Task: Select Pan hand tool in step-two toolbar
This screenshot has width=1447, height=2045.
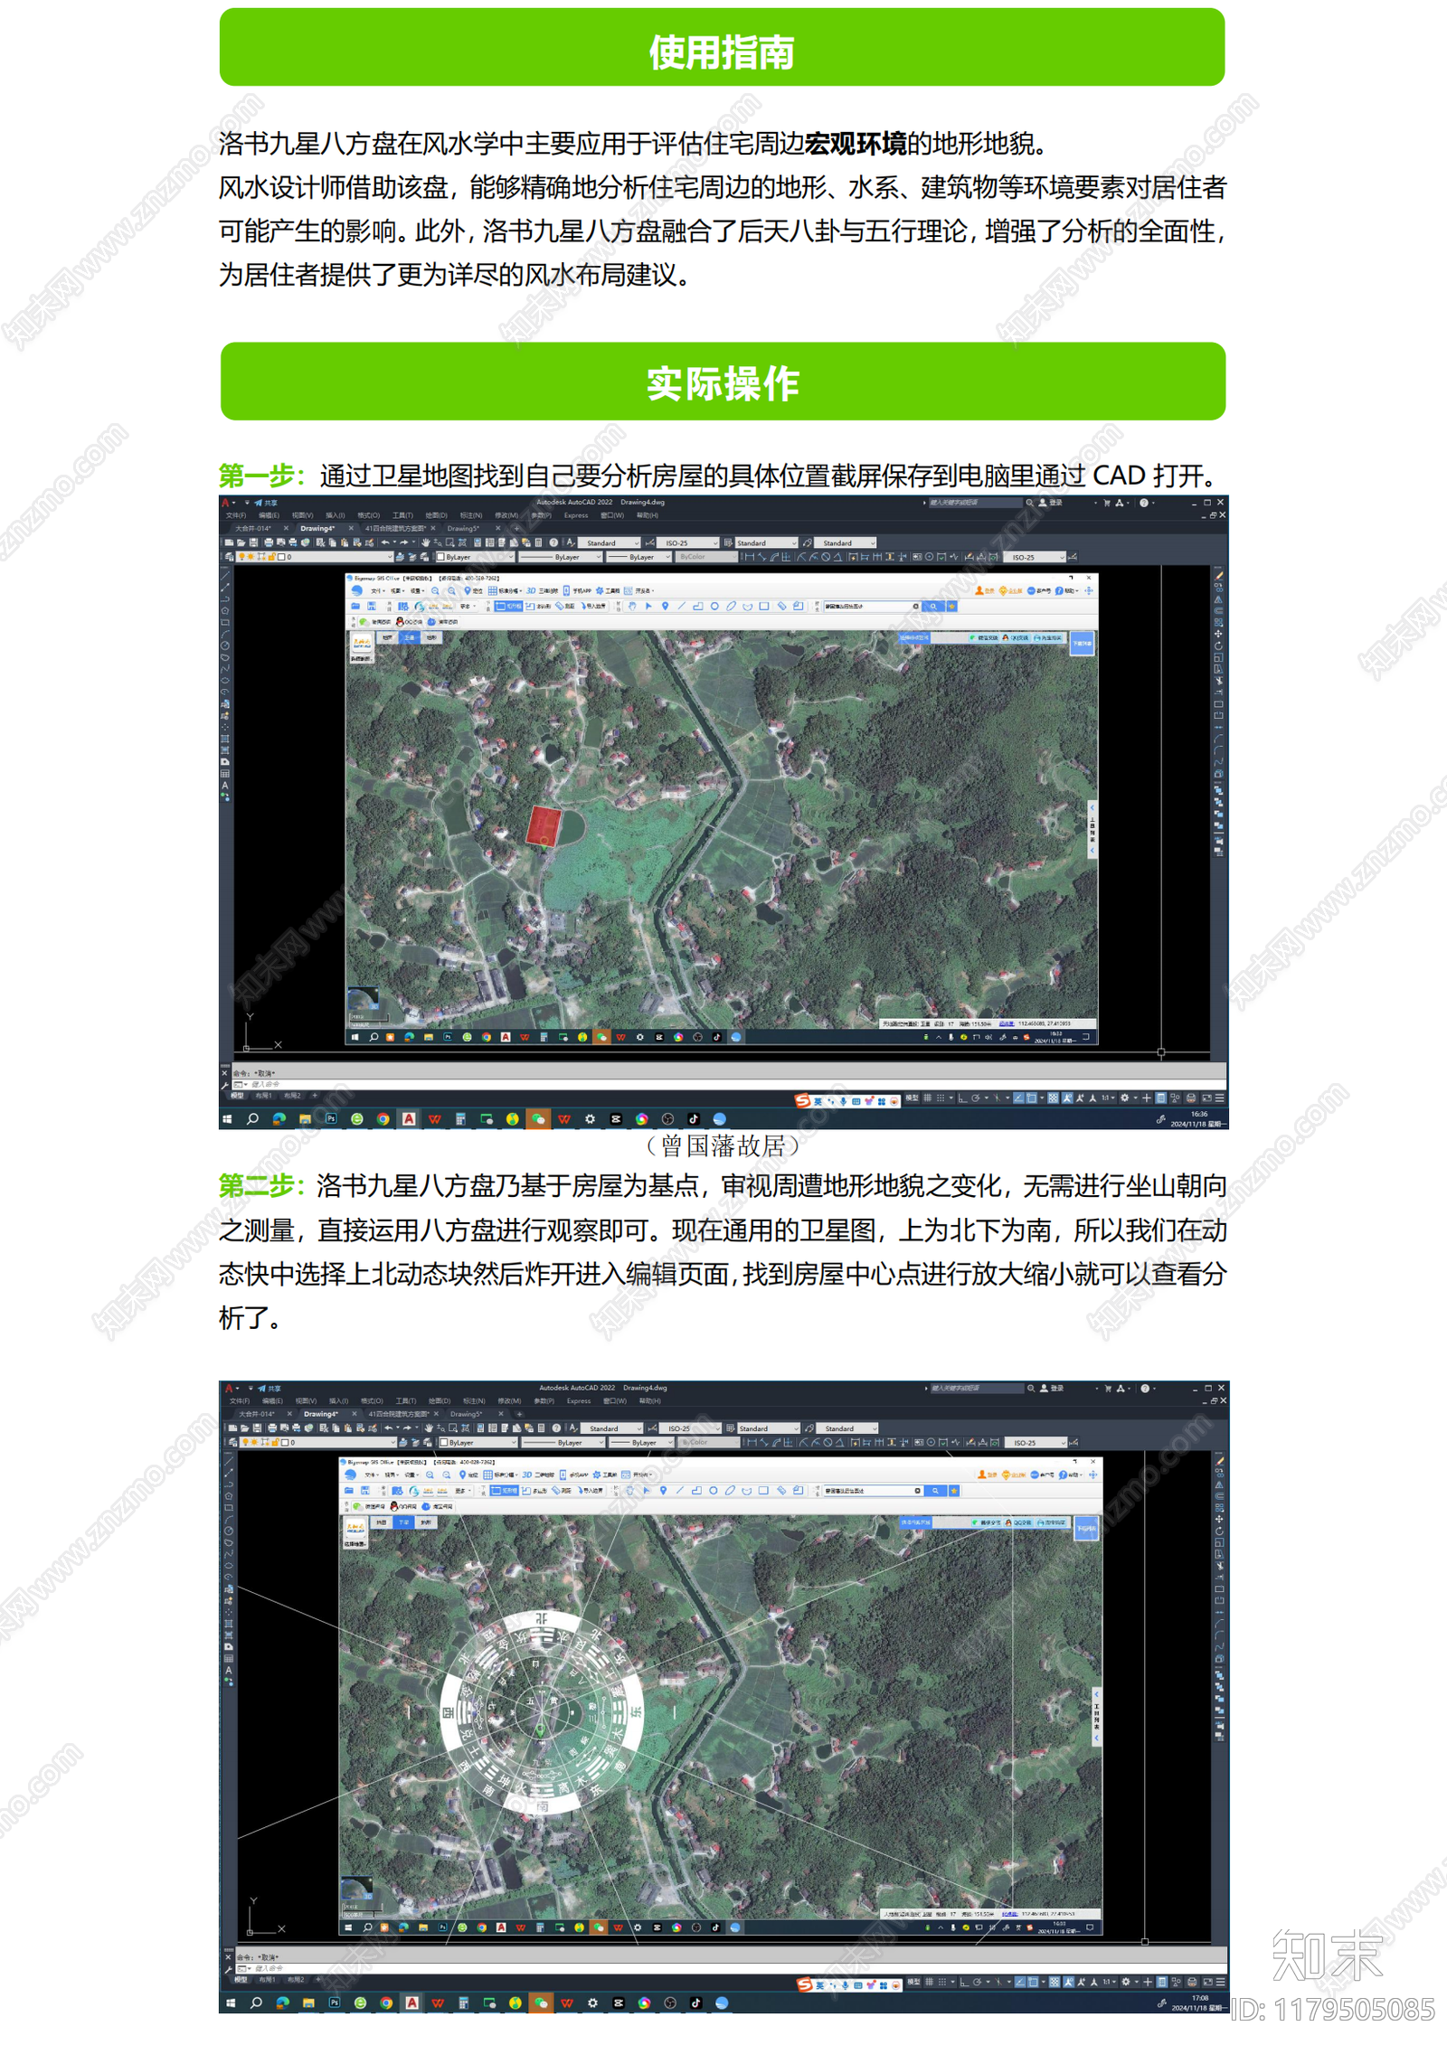Action: 429,1428
